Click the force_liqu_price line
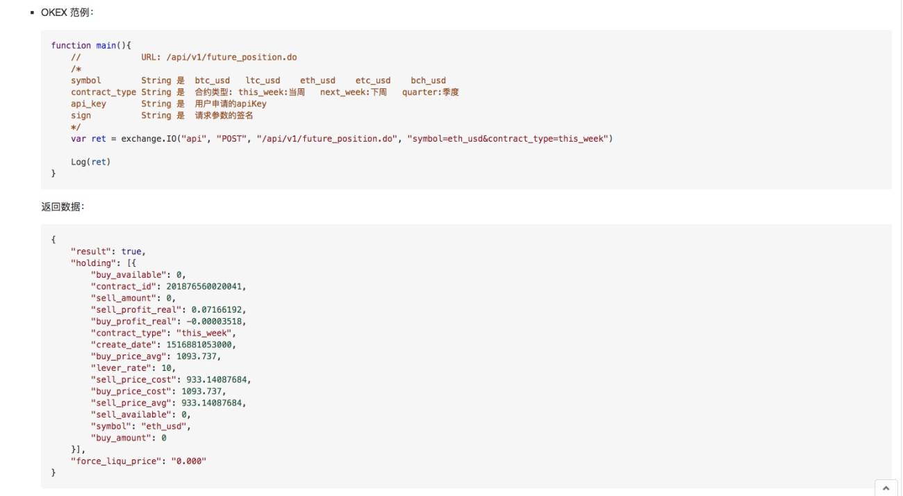 (x=139, y=461)
